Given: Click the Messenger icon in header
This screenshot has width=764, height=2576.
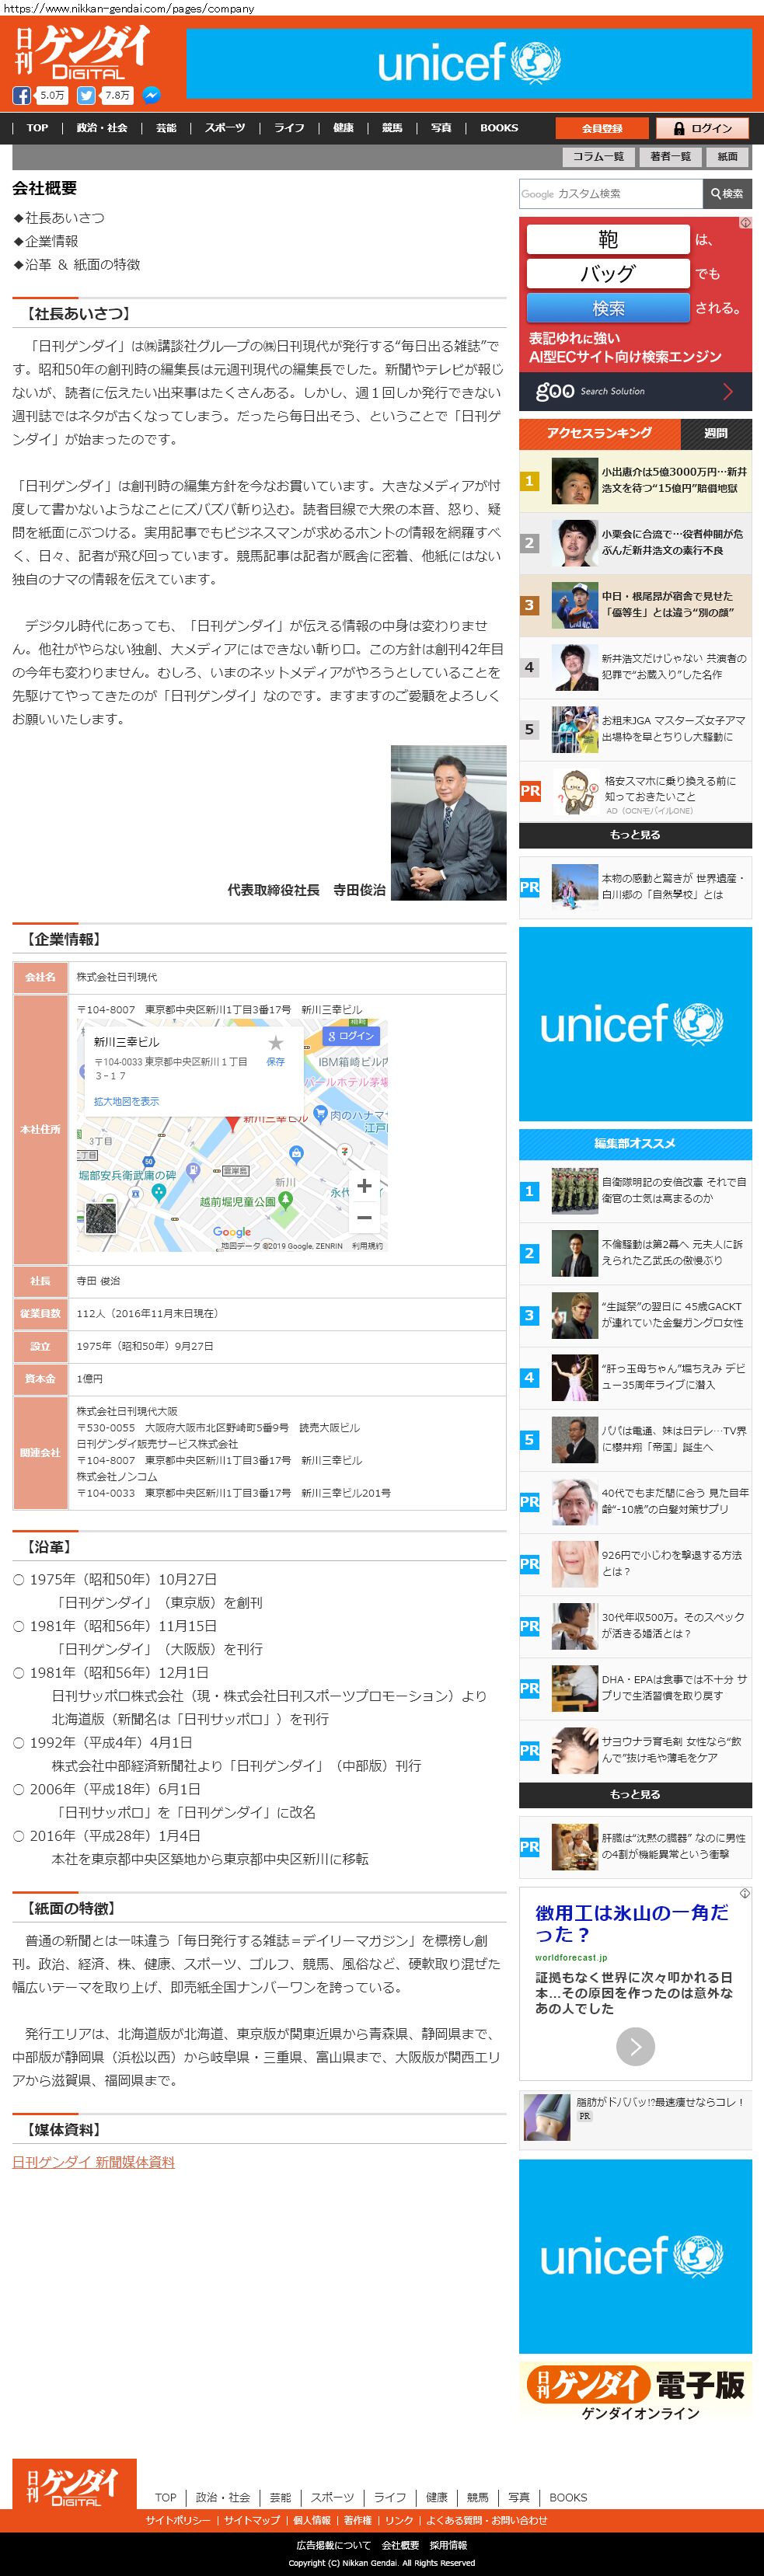Looking at the screenshot, I should click(x=151, y=96).
